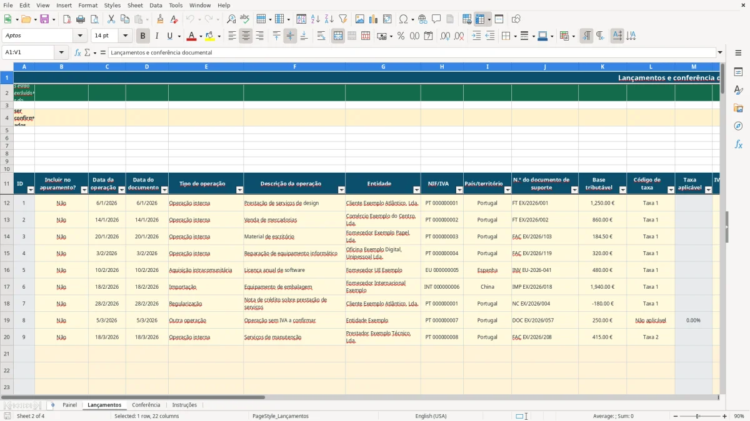
Task: Export directly as PDF icon
Action: point(67,19)
